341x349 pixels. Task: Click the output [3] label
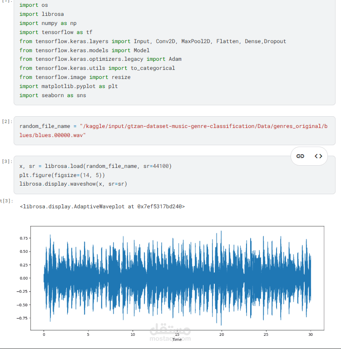[x=7, y=201]
